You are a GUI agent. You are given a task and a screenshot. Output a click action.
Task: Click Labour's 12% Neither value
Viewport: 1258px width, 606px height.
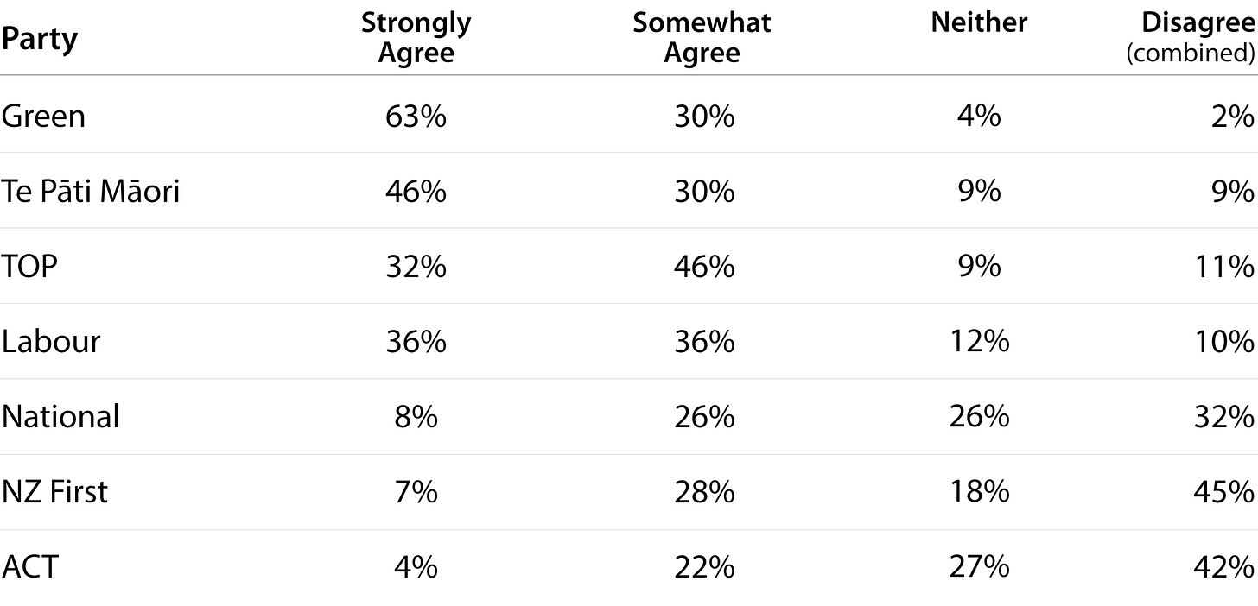click(980, 342)
